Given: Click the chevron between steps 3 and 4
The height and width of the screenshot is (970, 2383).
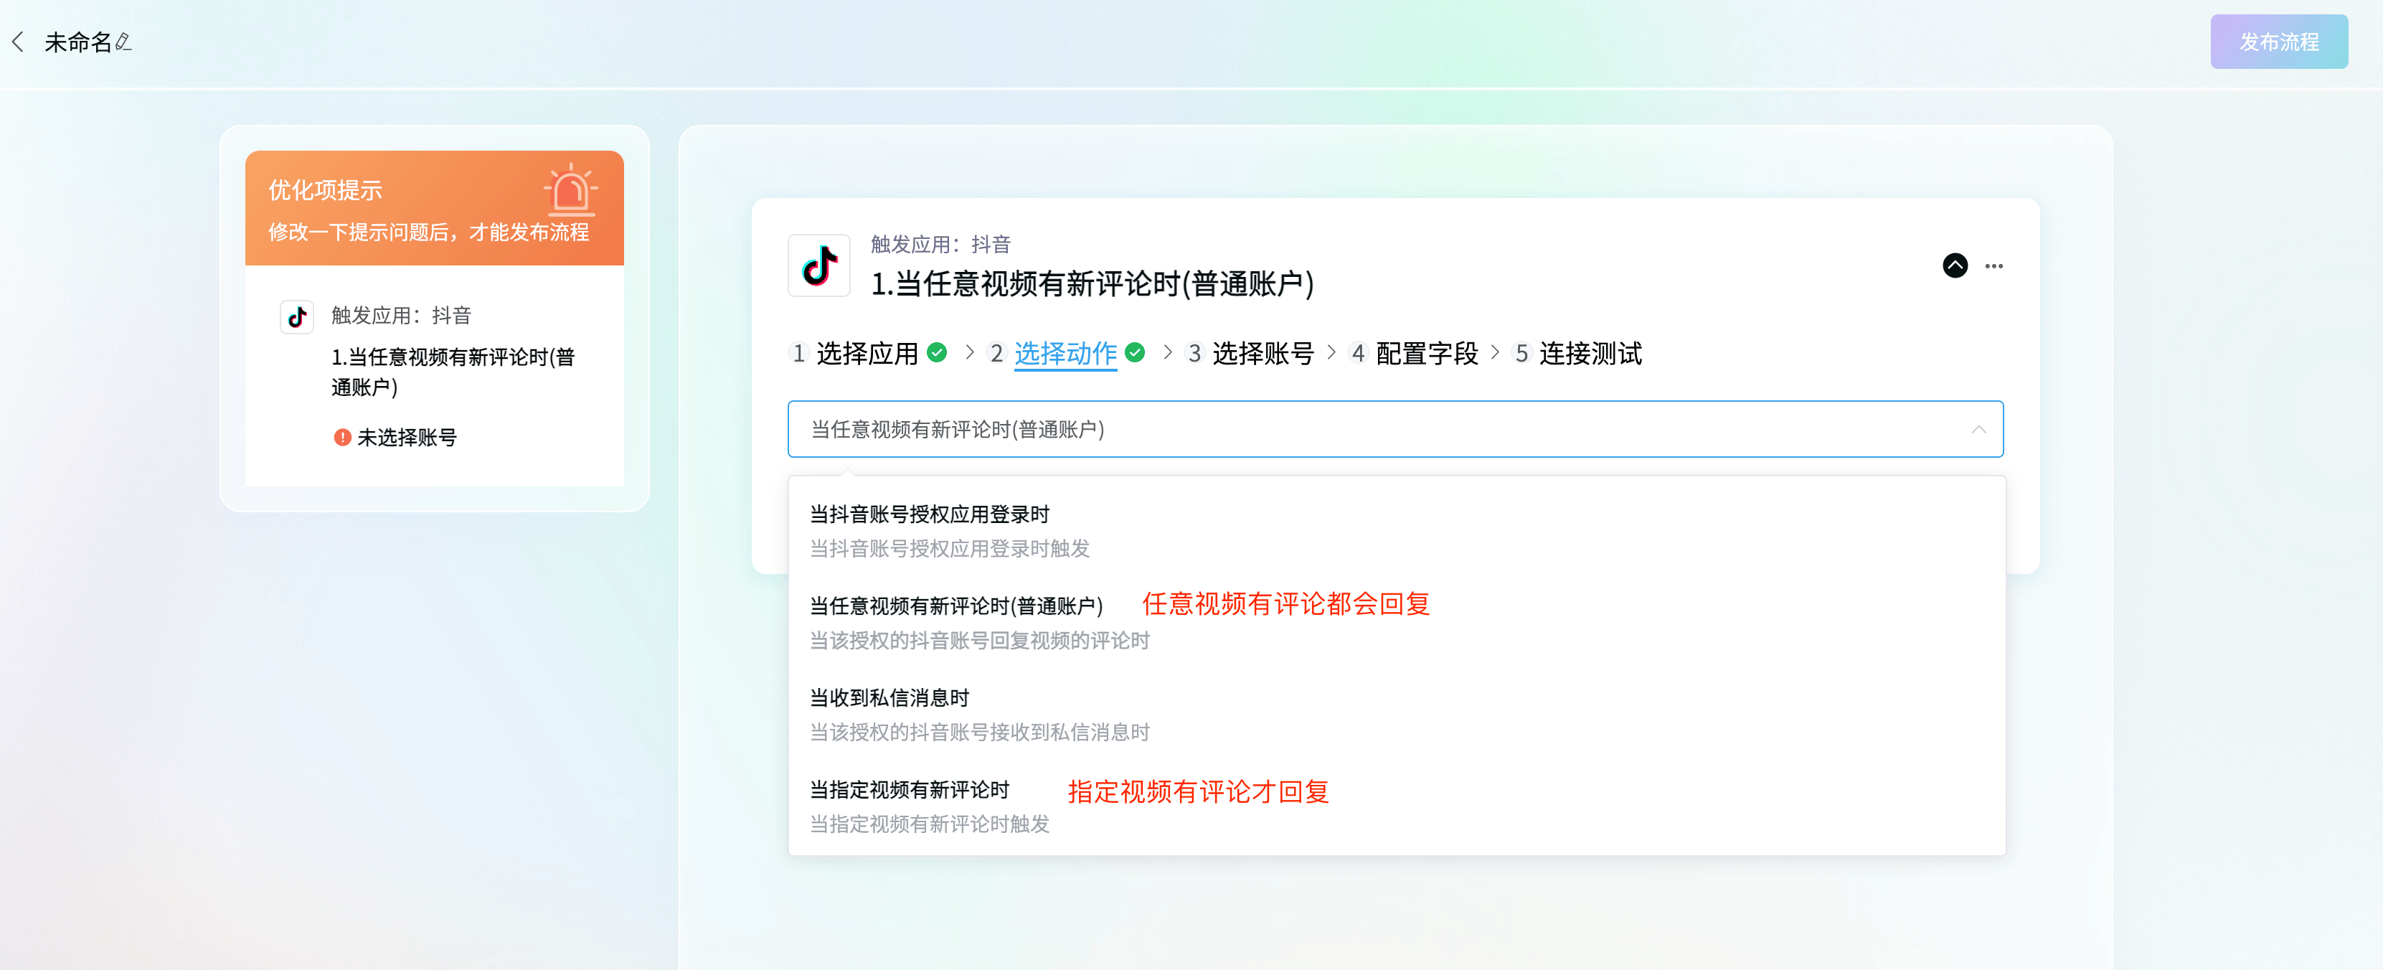Looking at the screenshot, I should click(1330, 353).
